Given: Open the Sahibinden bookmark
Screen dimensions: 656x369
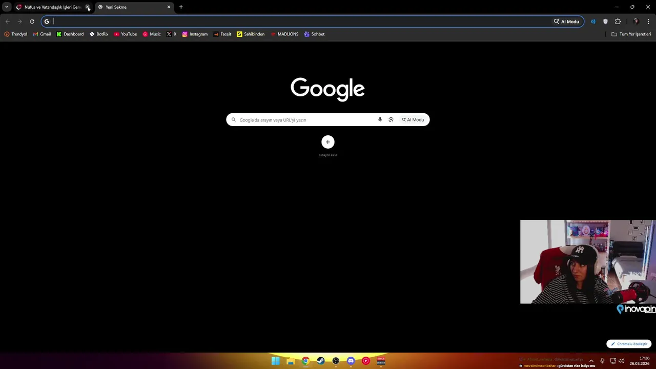Looking at the screenshot, I should click(251, 34).
